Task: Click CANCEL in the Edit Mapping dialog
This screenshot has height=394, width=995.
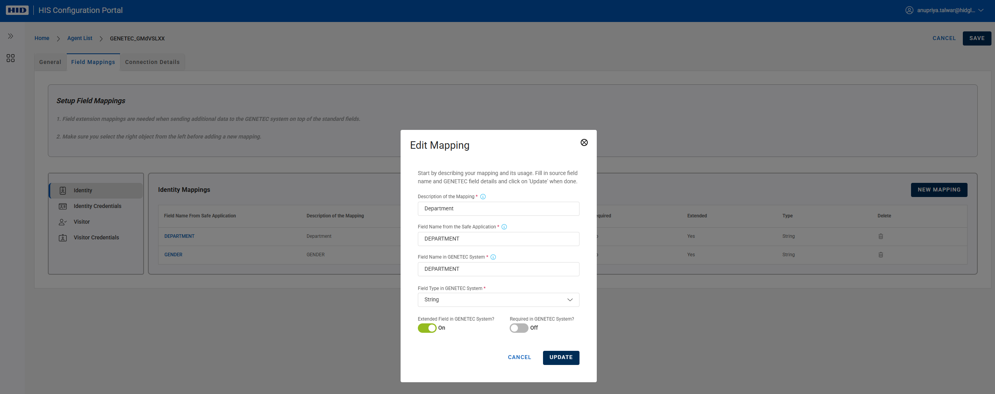Action: (x=519, y=357)
